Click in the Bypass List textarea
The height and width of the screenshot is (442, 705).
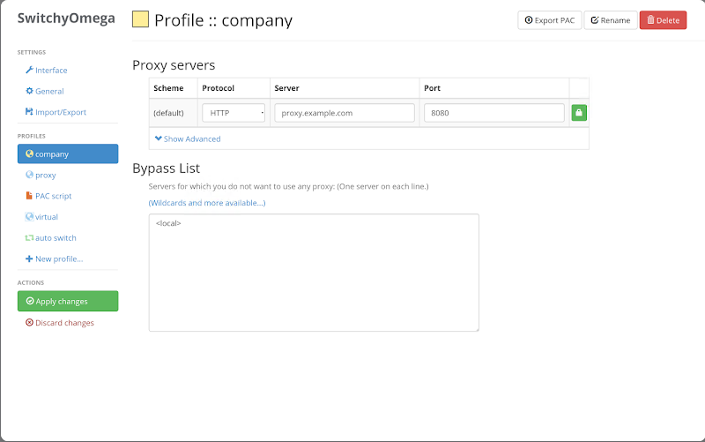tap(314, 273)
